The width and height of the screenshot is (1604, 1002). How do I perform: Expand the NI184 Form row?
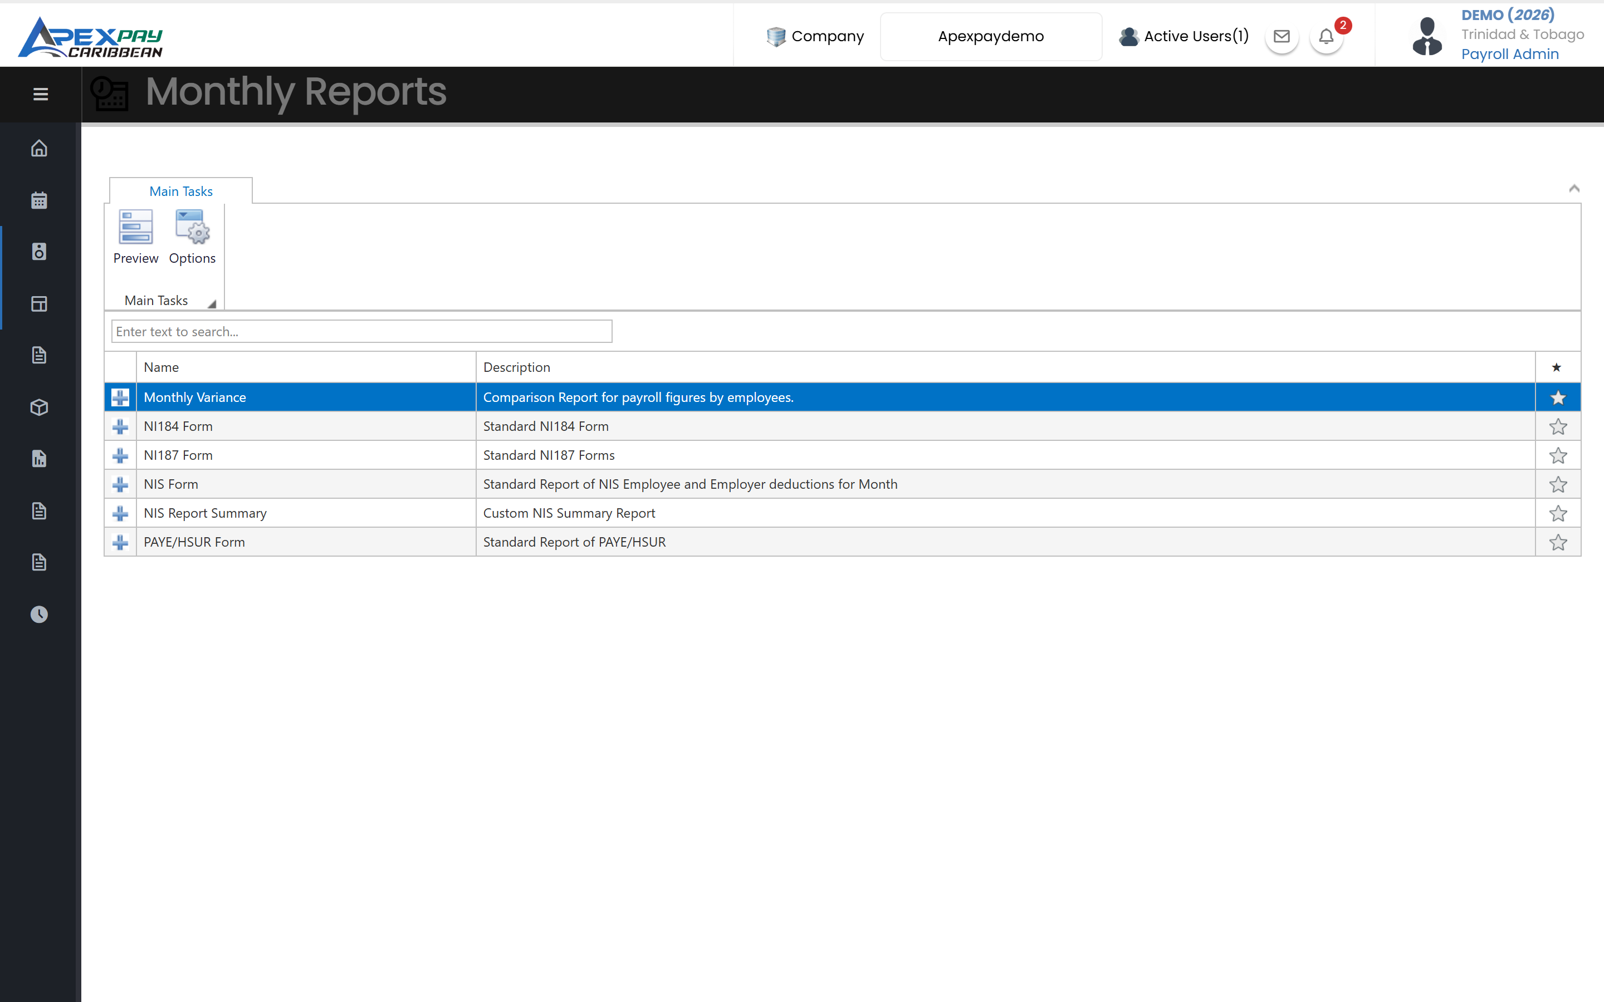(120, 427)
